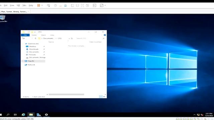
Task: Open Server Manager from the taskbar
Action: click(39, 115)
